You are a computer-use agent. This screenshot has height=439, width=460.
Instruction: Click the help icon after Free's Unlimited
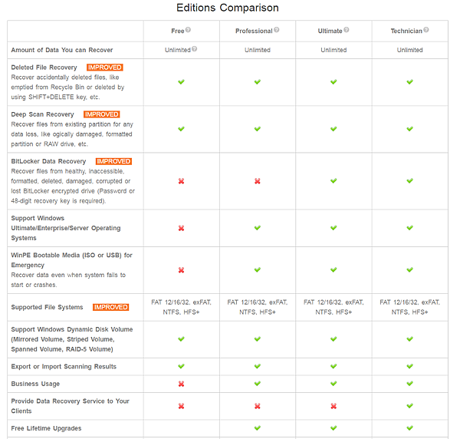click(195, 49)
